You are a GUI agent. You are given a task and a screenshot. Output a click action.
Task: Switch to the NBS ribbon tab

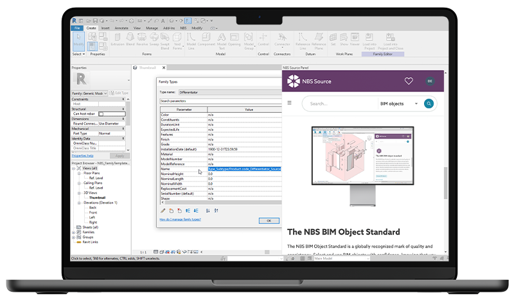pyautogui.click(x=183, y=28)
